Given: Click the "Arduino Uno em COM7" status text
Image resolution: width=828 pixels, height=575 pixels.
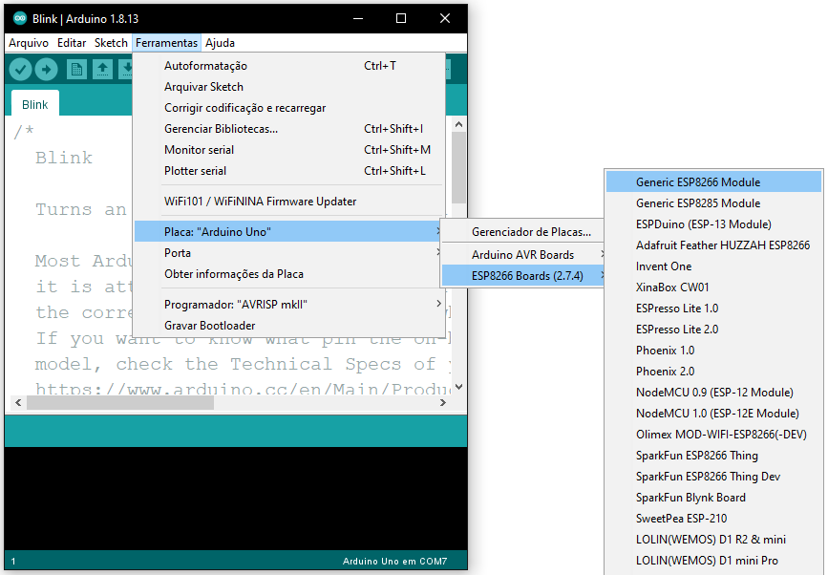Looking at the screenshot, I should click(394, 562).
